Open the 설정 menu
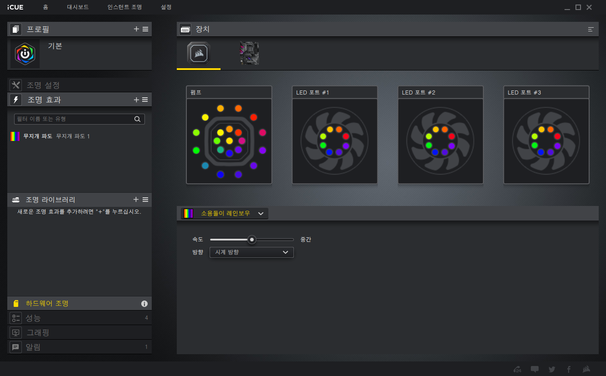 [x=166, y=7]
